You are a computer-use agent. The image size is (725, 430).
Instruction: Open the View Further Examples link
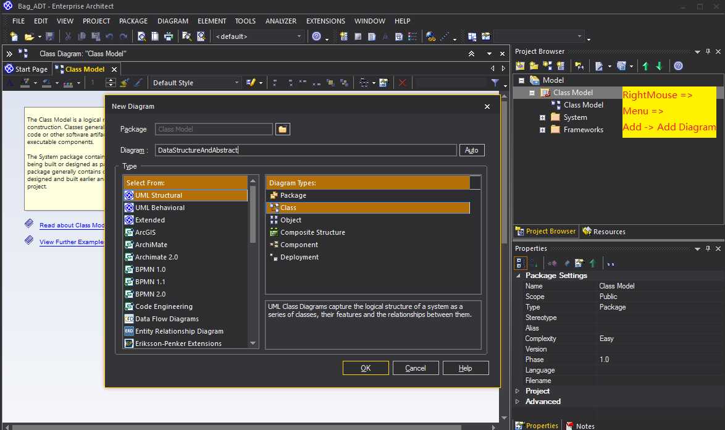(72, 242)
